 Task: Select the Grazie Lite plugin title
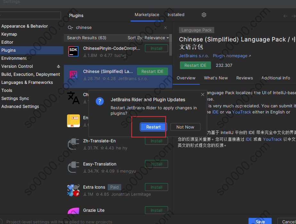pos(94,210)
